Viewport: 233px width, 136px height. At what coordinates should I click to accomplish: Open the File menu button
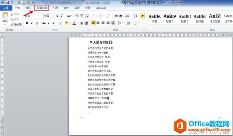pyautogui.click(x=6, y=8)
